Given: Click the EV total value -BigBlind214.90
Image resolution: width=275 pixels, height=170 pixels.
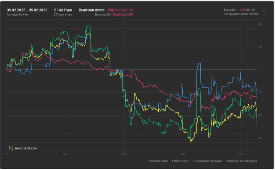Looking at the screenshot, I should [123, 15].
